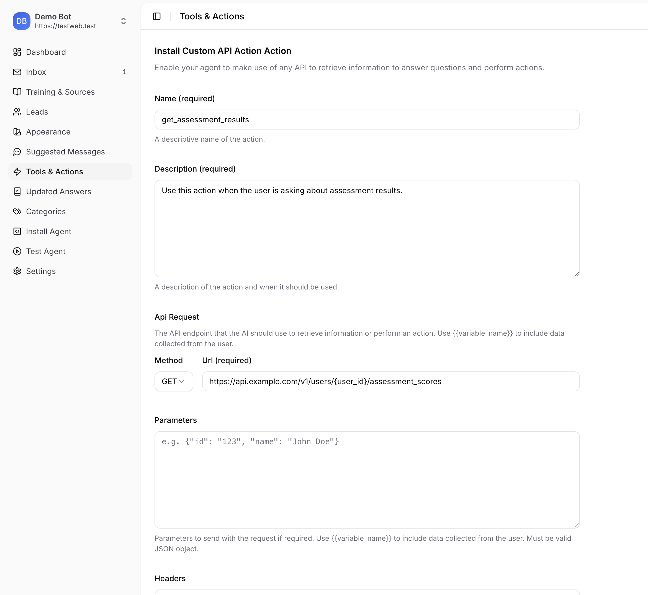Toggle the sidebar panel icon
This screenshot has width=648, height=595.
(157, 16)
